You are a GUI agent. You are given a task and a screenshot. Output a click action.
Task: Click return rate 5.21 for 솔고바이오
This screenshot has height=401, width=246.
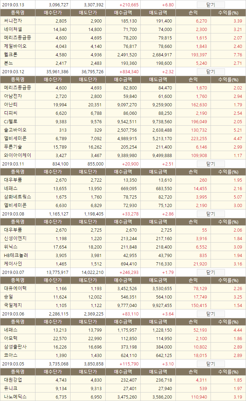[238, 130]
